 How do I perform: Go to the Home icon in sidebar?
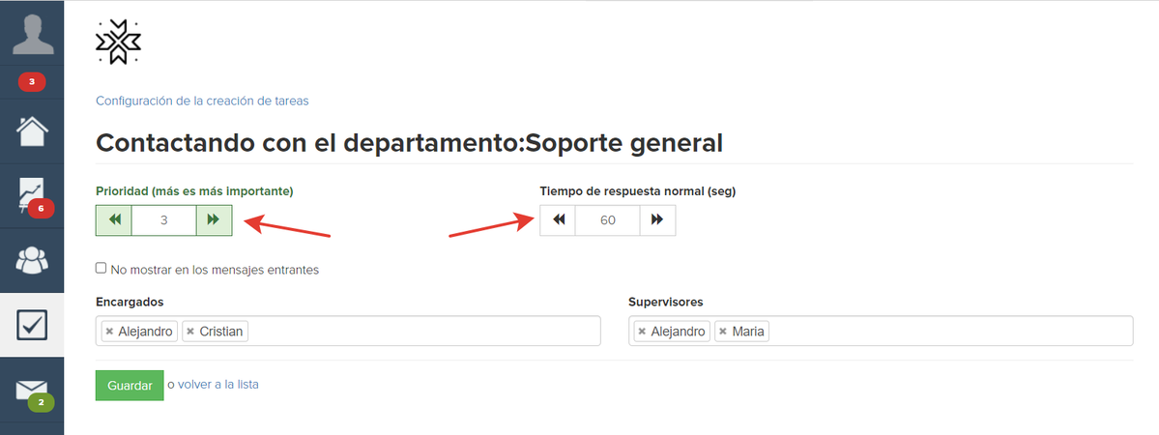pyautogui.click(x=32, y=130)
